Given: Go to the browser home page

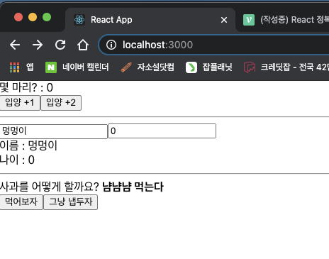Looking at the screenshot, I should [83, 45].
